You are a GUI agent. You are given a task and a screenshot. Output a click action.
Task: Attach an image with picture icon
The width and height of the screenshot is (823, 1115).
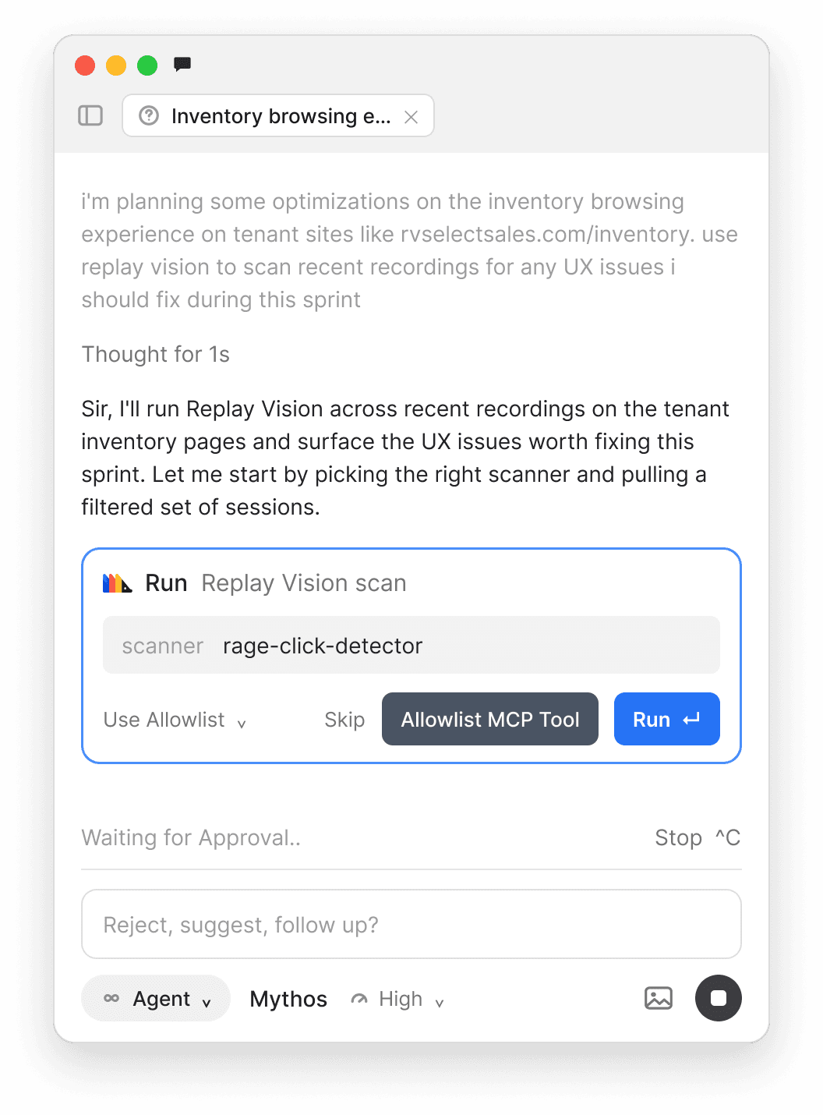659,998
